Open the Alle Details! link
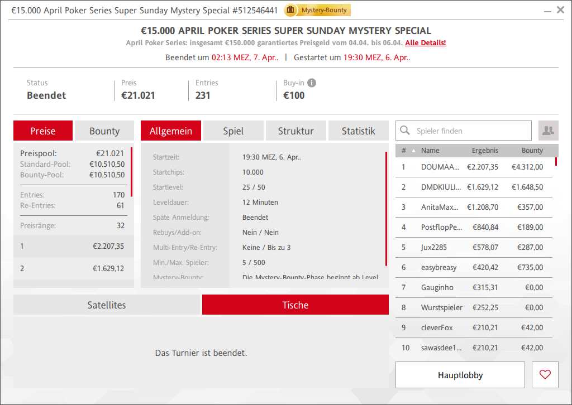Screen dimensions: 572x405 425,42
